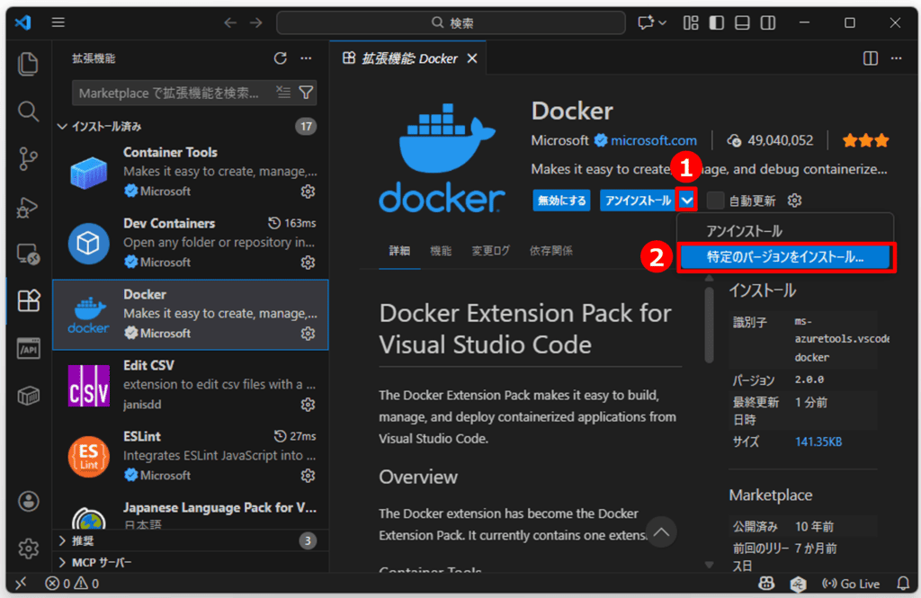The image size is (921, 598).
Task: Open the Source Control view
Action: coord(28,160)
